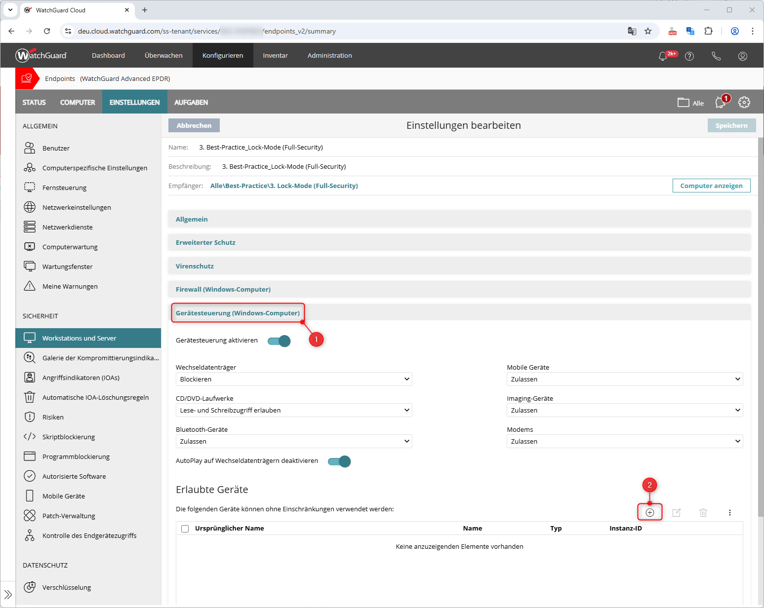Select Skriptblockierung in the sidebar
Screen dimensions: 764x608
pyautogui.click(x=69, y=437)
